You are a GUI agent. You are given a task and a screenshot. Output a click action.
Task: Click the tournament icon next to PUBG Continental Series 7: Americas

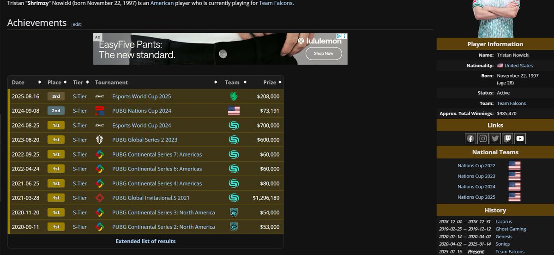click(99, 154)
